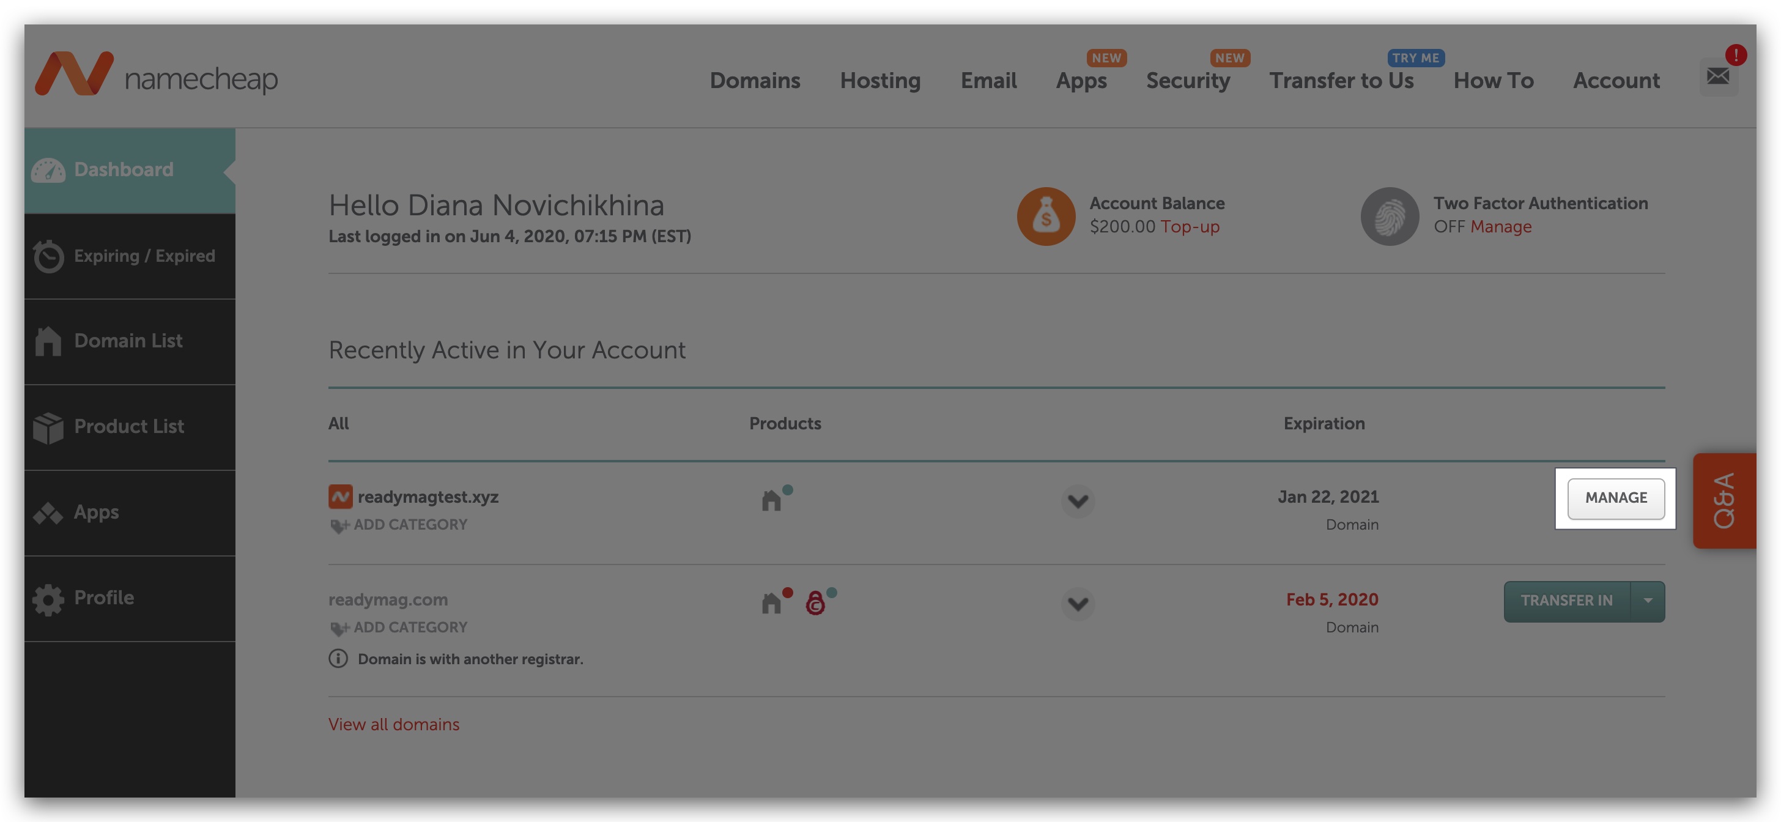Open the Domains menu

click(754, 81)
